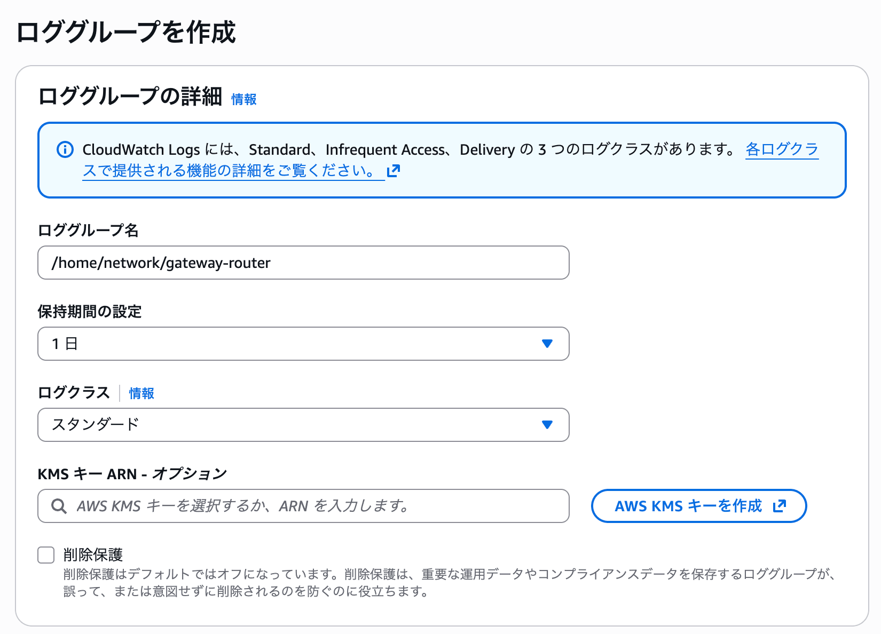Click the CloudWatch Logs banner message text

[410, 149]
